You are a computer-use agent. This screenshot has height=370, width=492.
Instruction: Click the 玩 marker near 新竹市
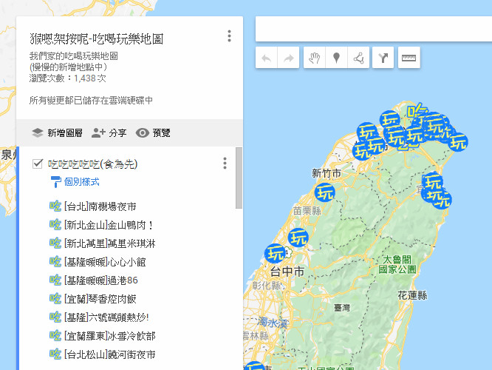tap(325, 192)
